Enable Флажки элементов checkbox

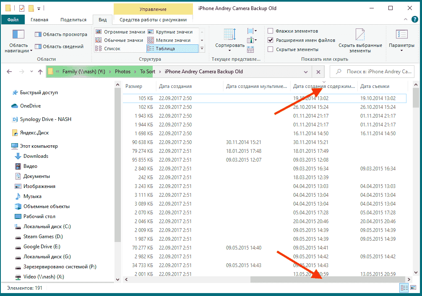tap(271, 31)
